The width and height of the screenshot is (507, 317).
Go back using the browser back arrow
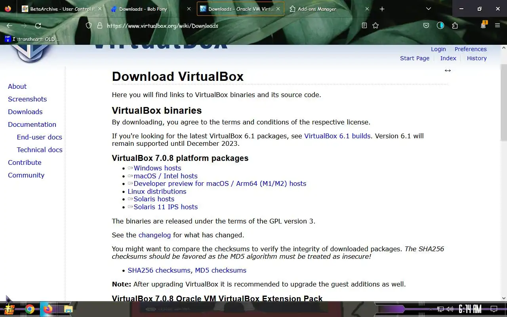pos(10,25)
